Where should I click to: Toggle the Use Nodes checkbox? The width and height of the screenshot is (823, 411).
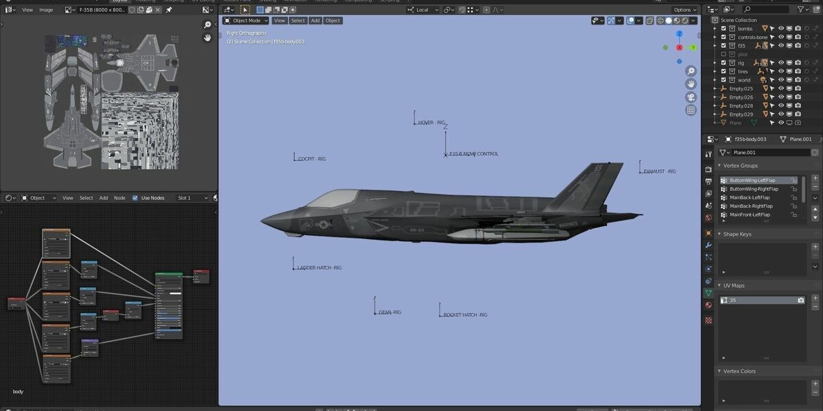(135, 198)
